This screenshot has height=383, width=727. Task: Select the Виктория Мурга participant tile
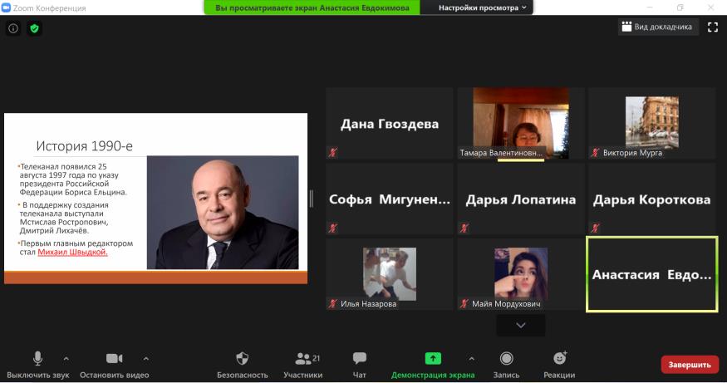[652, 123]
